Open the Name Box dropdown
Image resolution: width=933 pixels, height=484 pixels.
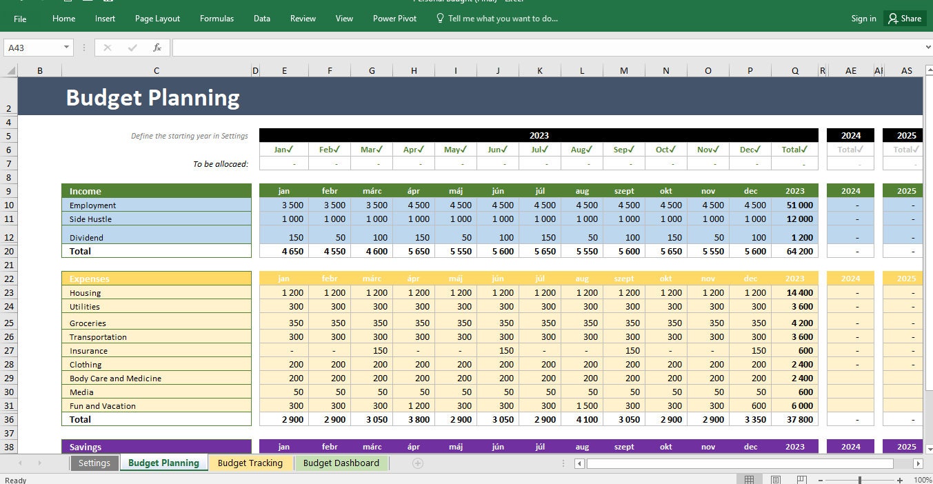pyautogui.click(x=67, y=47)
